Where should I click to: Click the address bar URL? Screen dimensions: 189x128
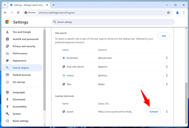click(57, 13)
